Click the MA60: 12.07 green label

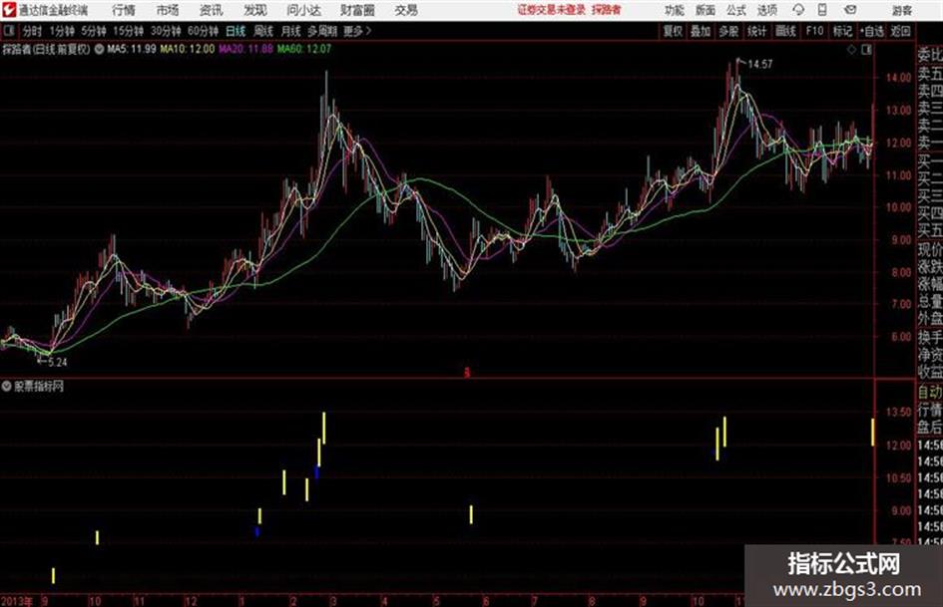click(x=304, y=49)
